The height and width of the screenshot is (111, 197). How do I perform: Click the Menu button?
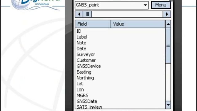(161, 5)
